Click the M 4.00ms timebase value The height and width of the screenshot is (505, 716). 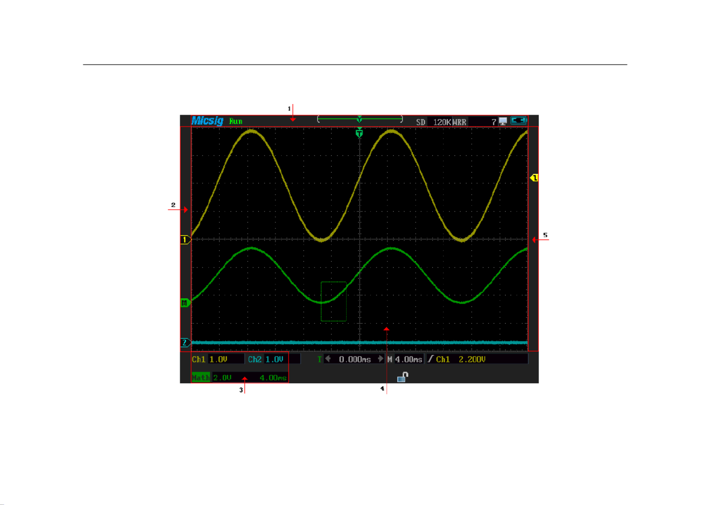[409, 359]
